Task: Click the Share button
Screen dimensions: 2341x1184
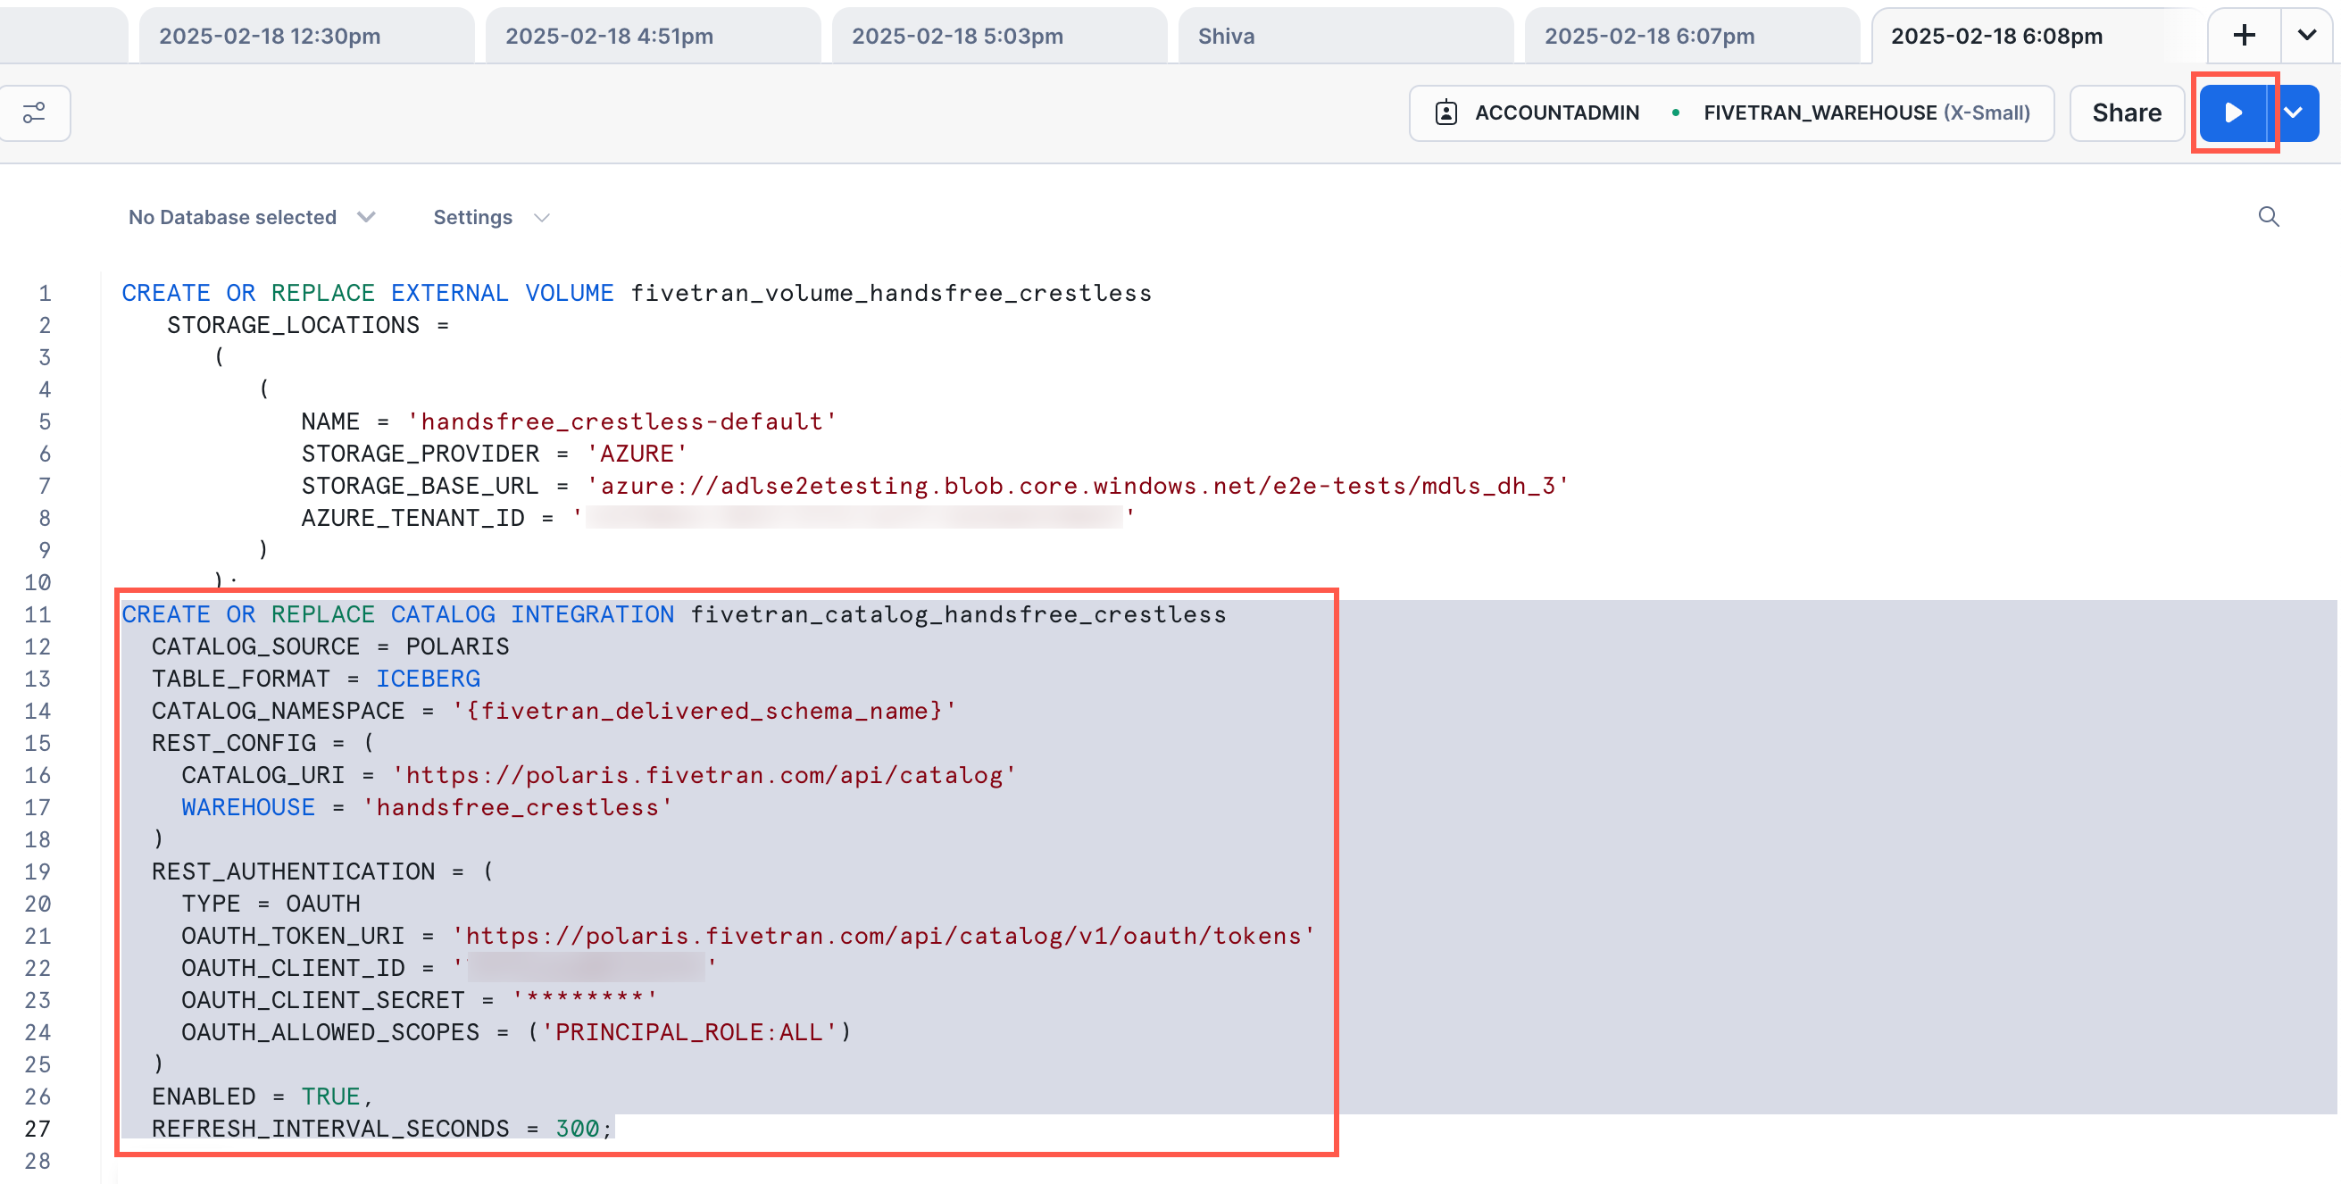Action: pos(2126,113)
